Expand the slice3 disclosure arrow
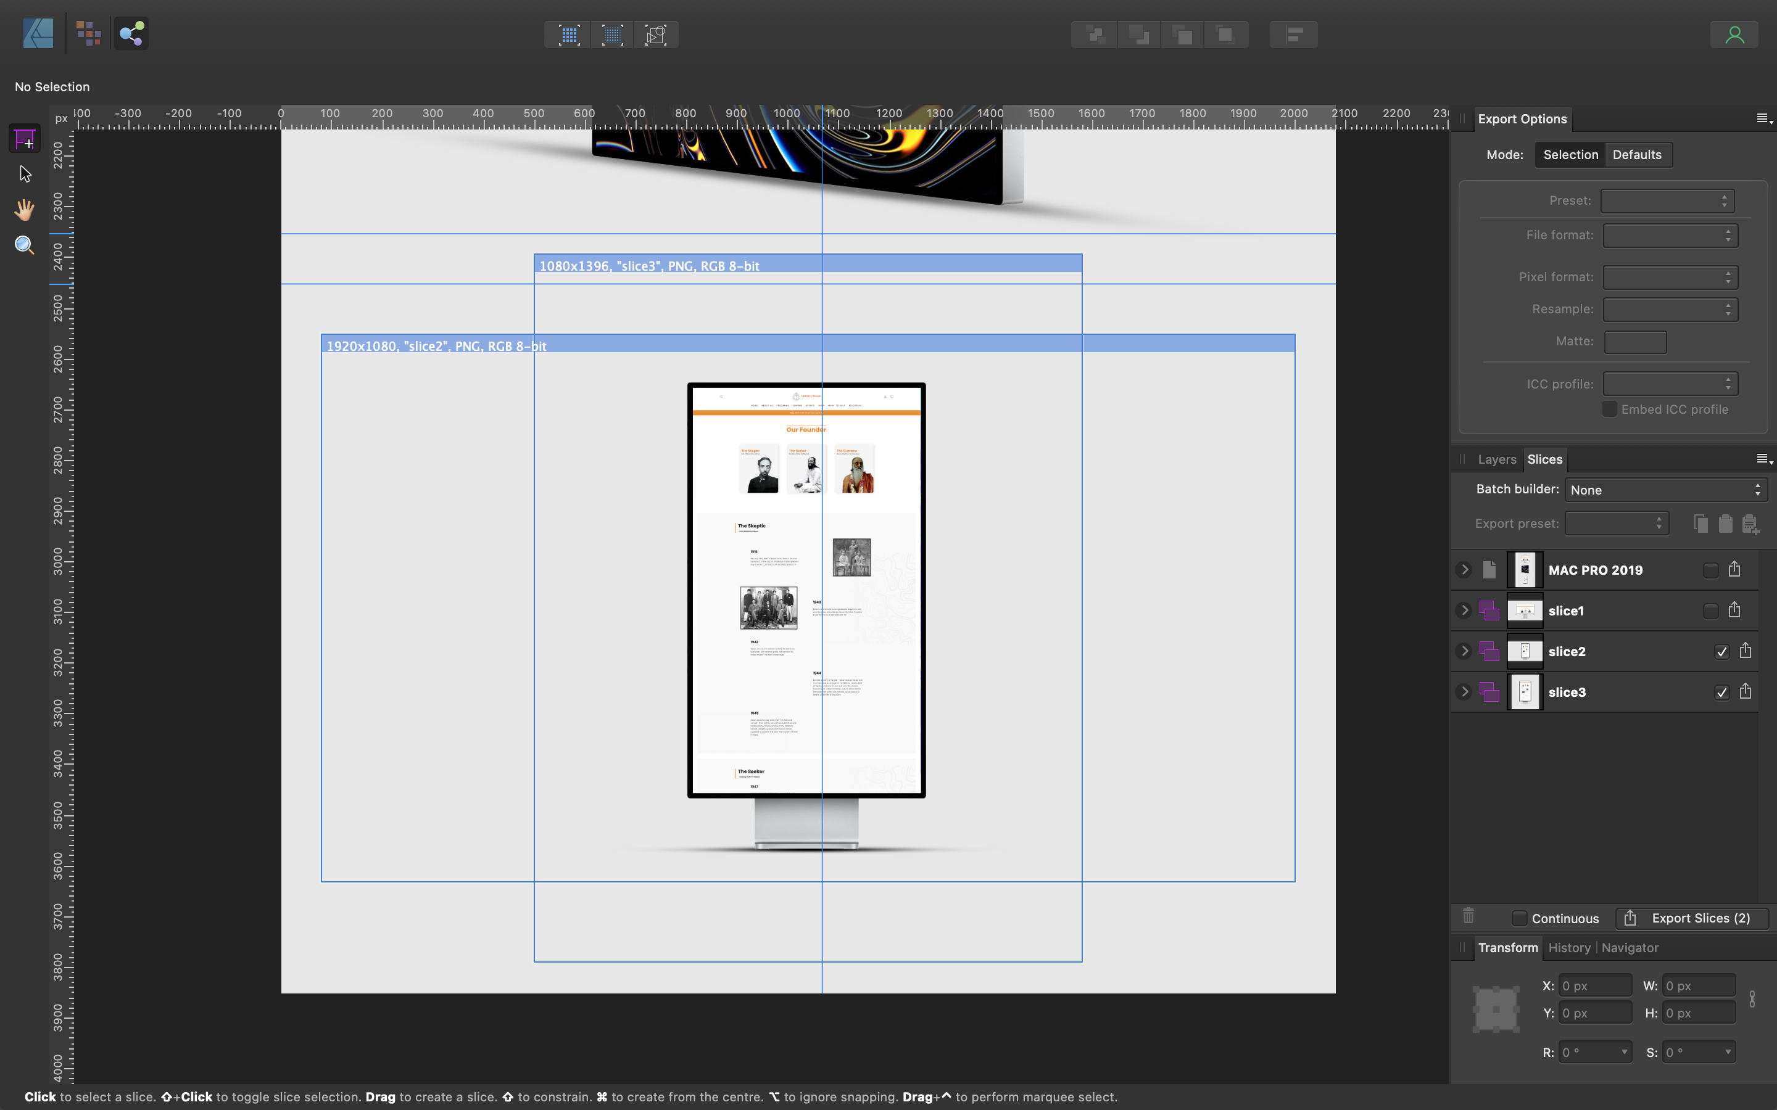1777x1110 pixels. point(1464,691)
